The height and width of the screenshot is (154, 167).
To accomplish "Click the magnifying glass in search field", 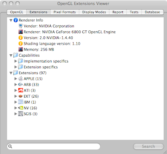I will [10, 146].
